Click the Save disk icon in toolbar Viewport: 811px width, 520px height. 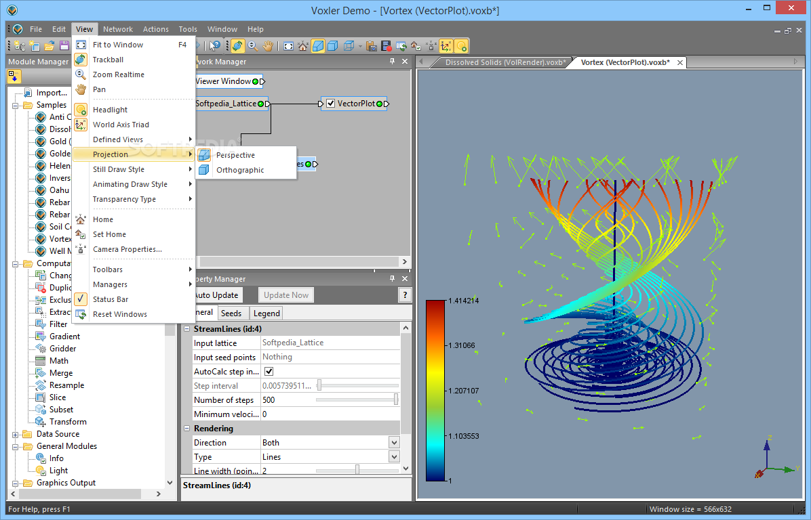64,46
